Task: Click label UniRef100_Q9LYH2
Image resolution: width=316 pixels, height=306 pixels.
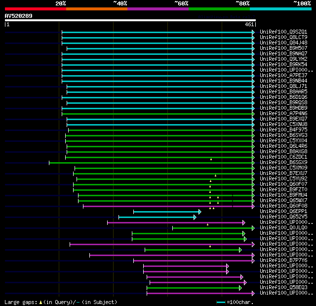Action: tap(283, 59)
